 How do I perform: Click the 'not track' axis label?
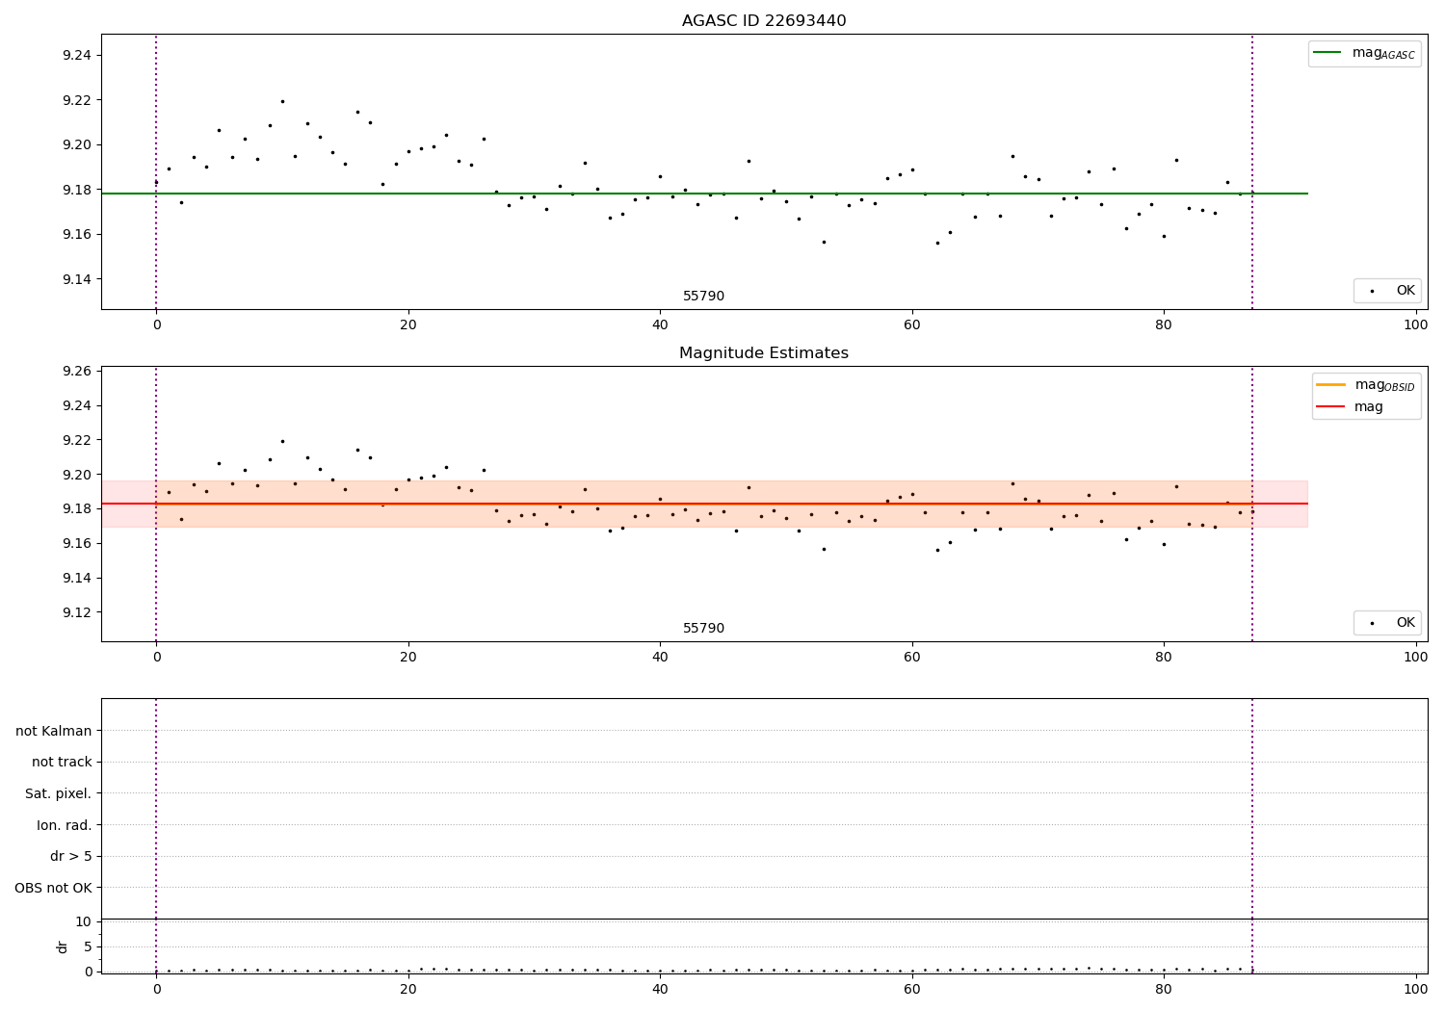point(62,762)
